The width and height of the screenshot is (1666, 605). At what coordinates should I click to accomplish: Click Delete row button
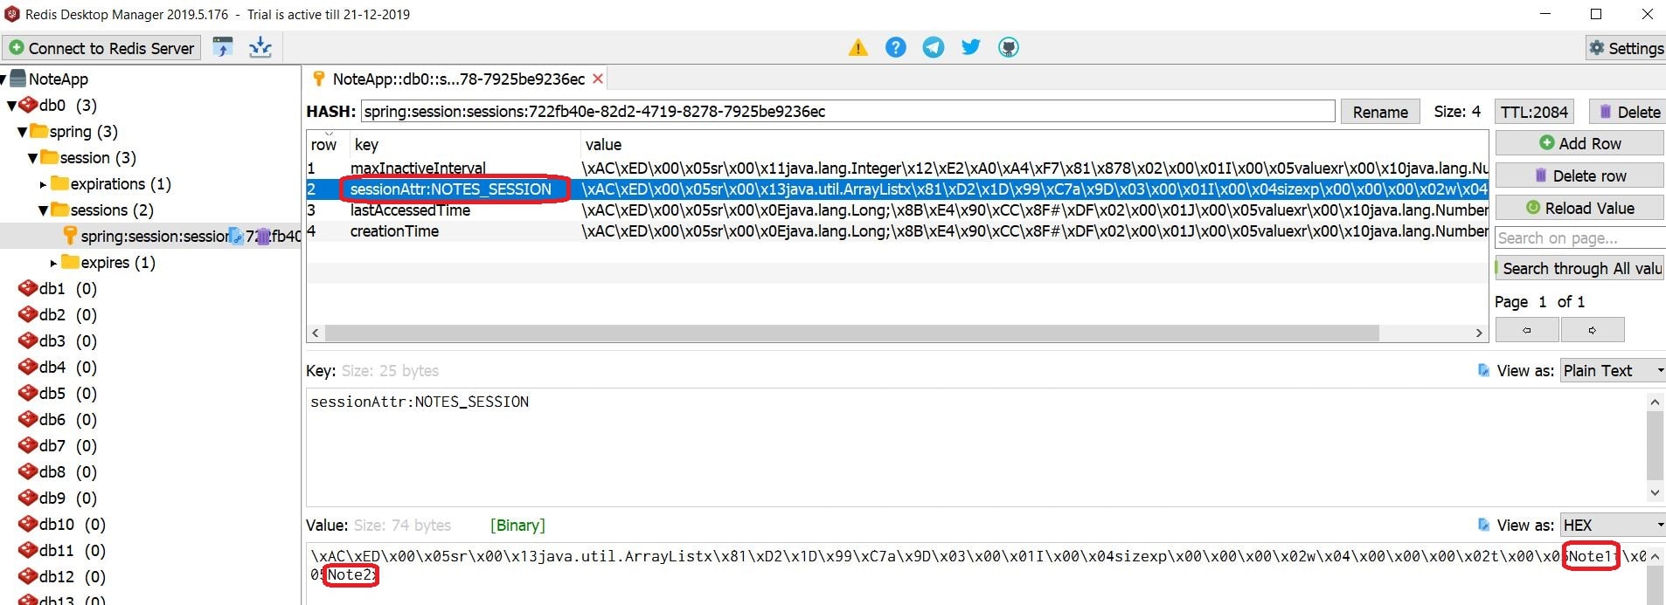click(1579, 175)
